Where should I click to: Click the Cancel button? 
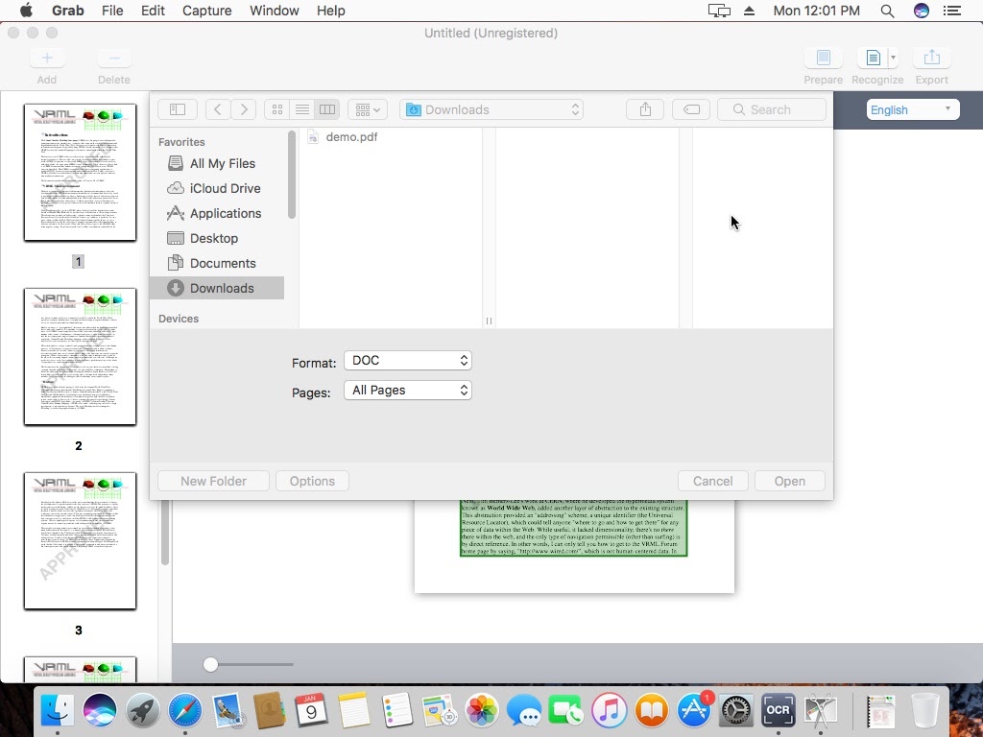pos(713,482)
